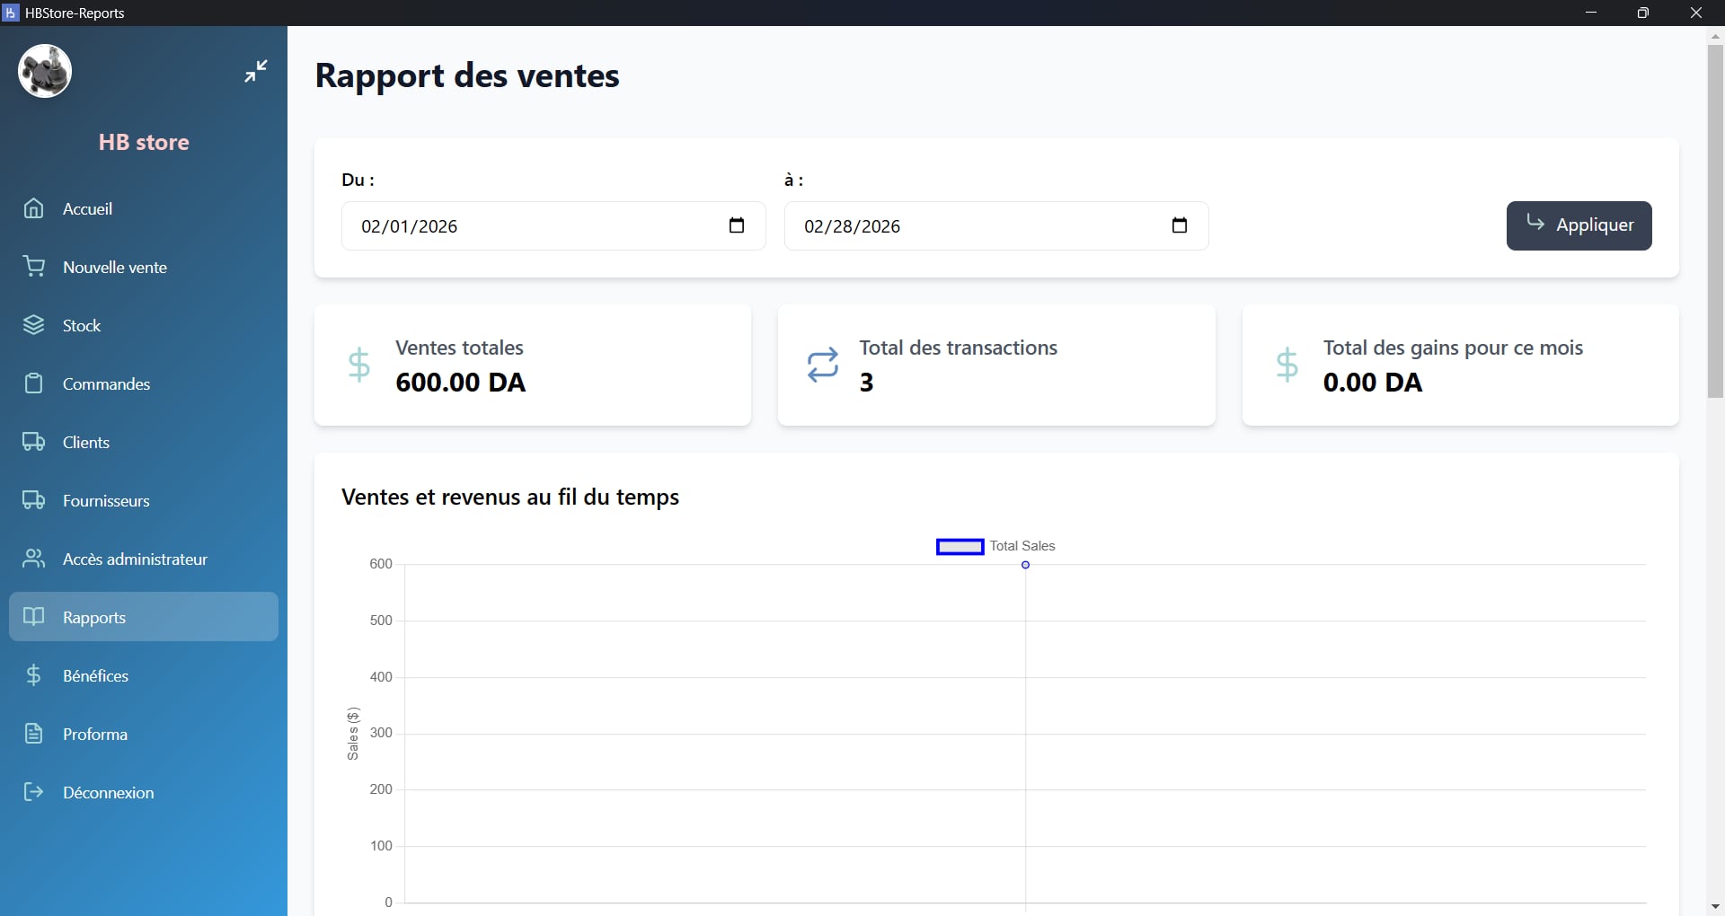Open the calendar picker for the Du date
This screenshot has height=916, width=1725.
[737, 225]
